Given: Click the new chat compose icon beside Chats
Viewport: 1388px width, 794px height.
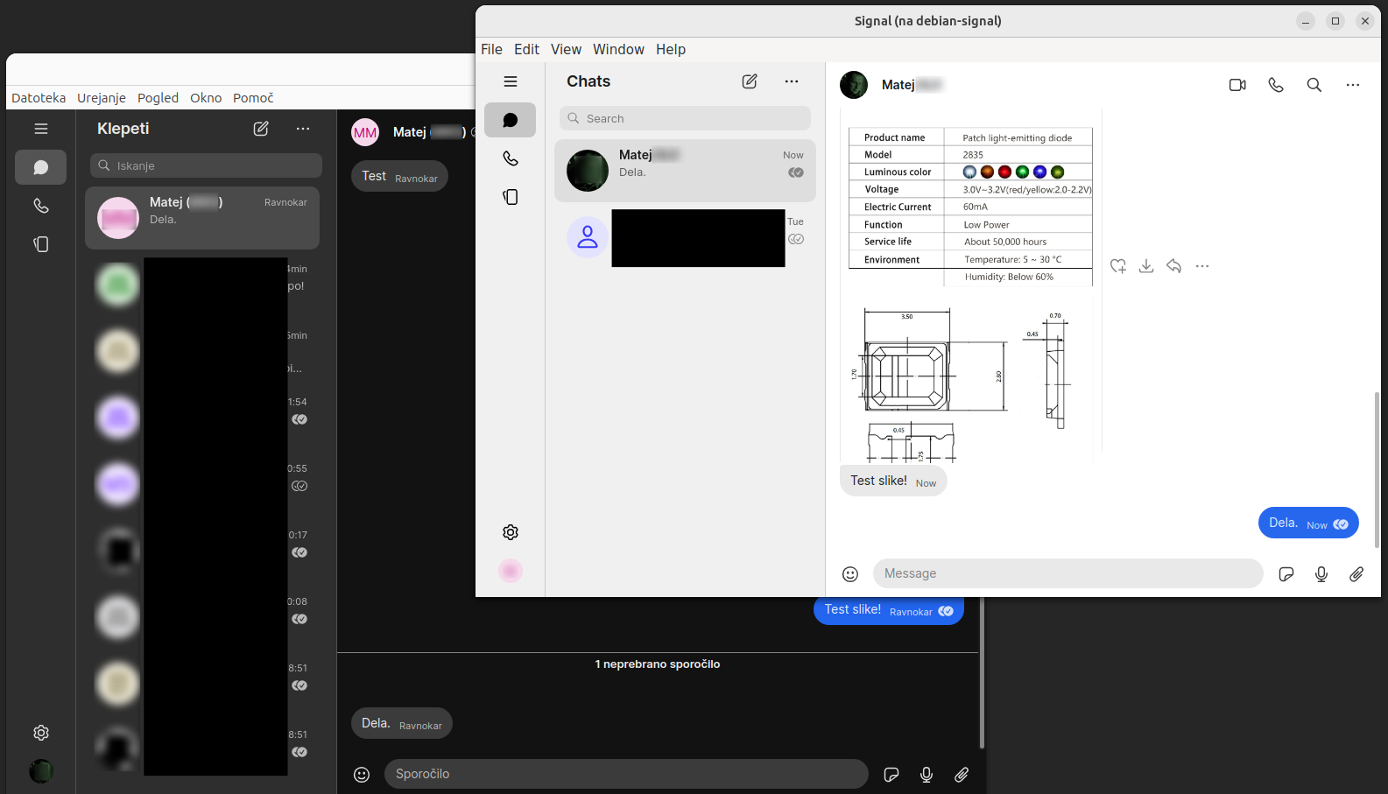Looking at the screenshot, I should (x=750, y=81).
